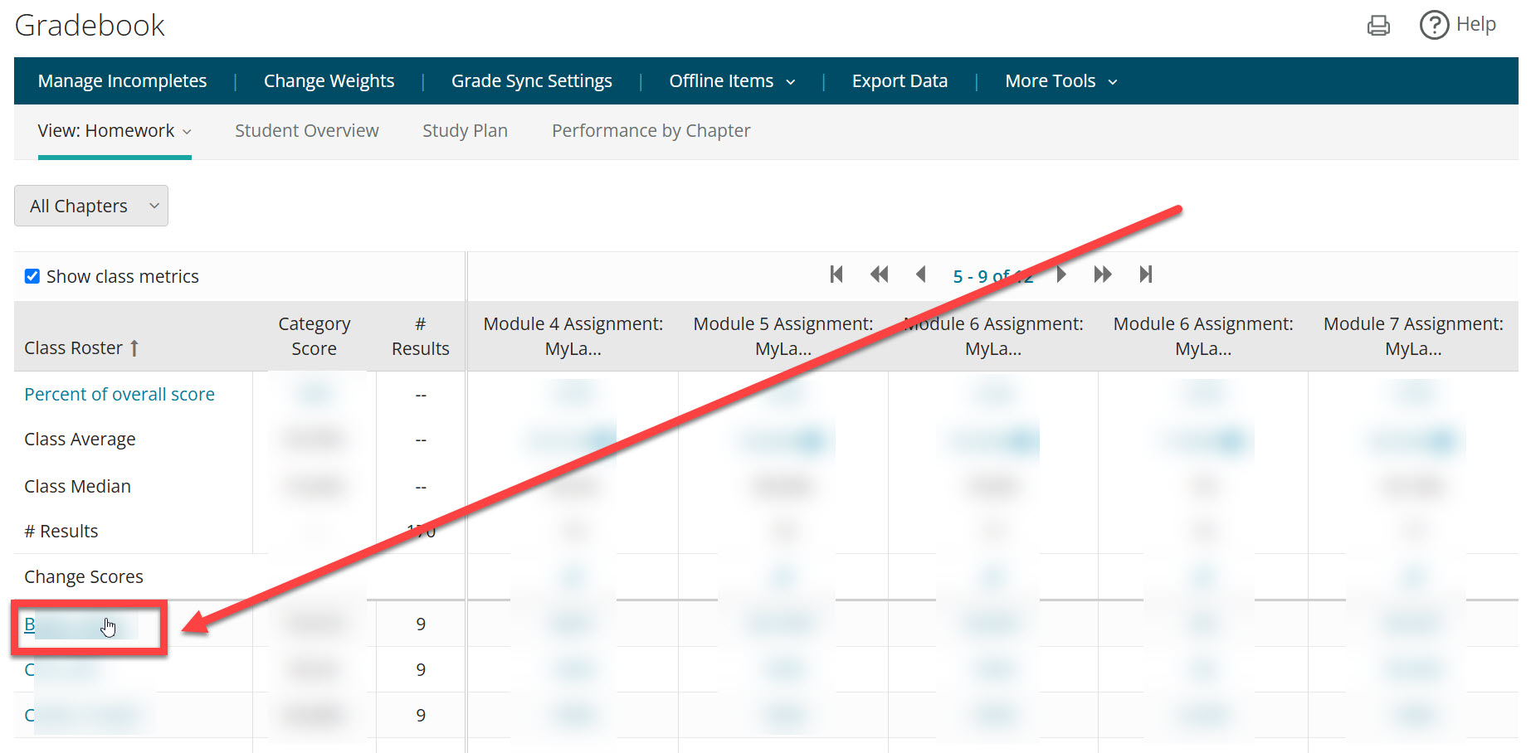
Task: Jump to last page of assignments
Action: point(1146,274)
